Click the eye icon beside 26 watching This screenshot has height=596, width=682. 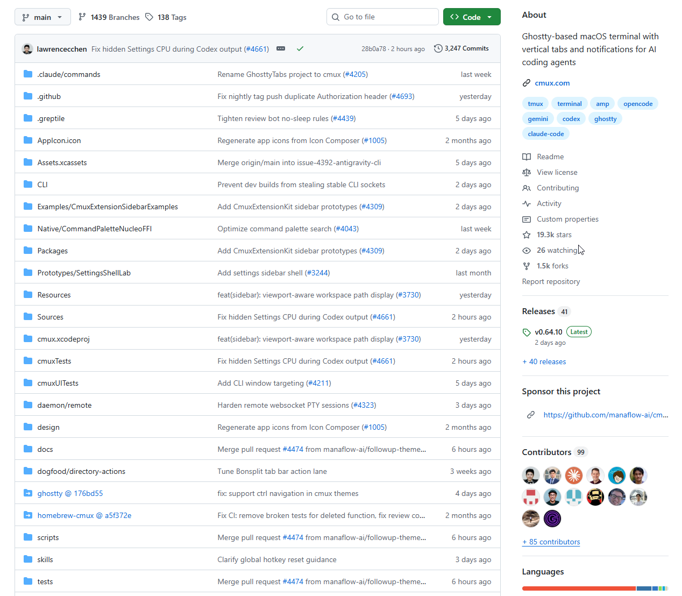(527, 250)
